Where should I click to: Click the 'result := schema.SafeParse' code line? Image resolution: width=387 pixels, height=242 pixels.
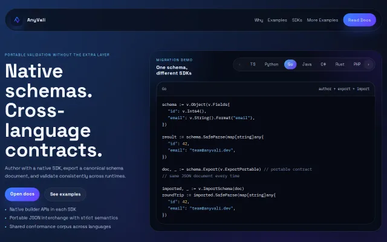pos(213,137)
